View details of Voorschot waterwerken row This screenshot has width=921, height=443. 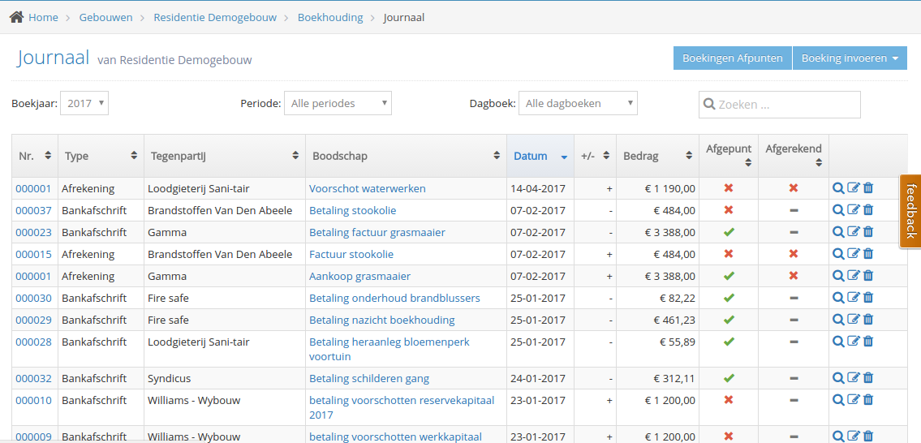tap(838, 188)
